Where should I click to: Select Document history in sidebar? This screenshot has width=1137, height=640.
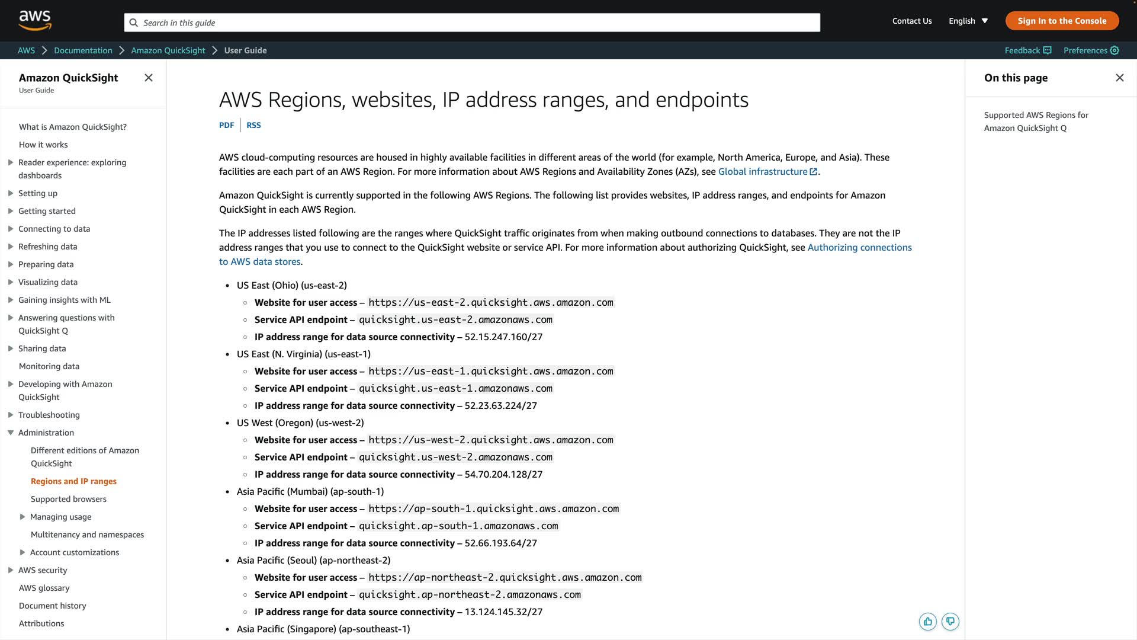coord(53,606)
